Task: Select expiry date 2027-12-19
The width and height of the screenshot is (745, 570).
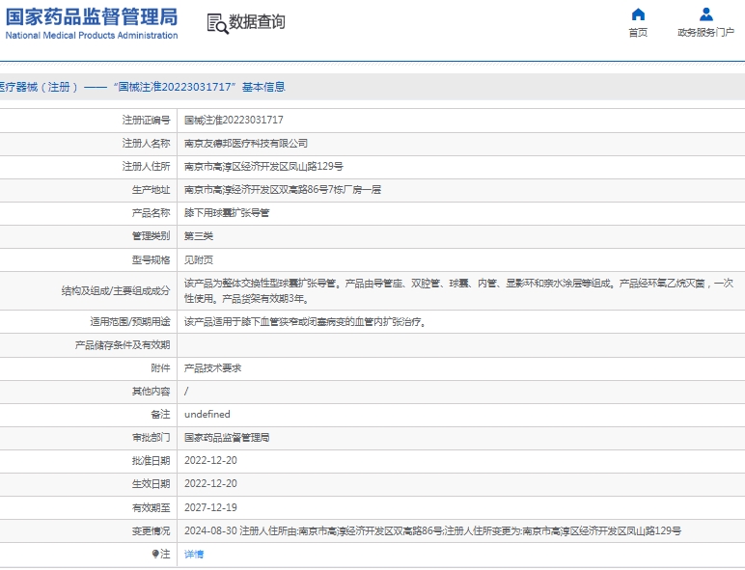Action: (x=210, y=507)
